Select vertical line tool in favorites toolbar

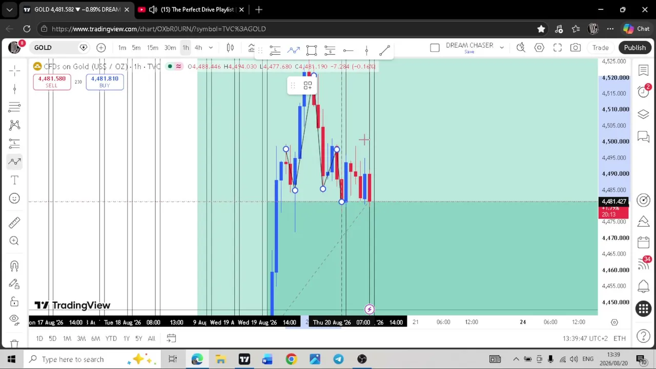tap(366, 50)
